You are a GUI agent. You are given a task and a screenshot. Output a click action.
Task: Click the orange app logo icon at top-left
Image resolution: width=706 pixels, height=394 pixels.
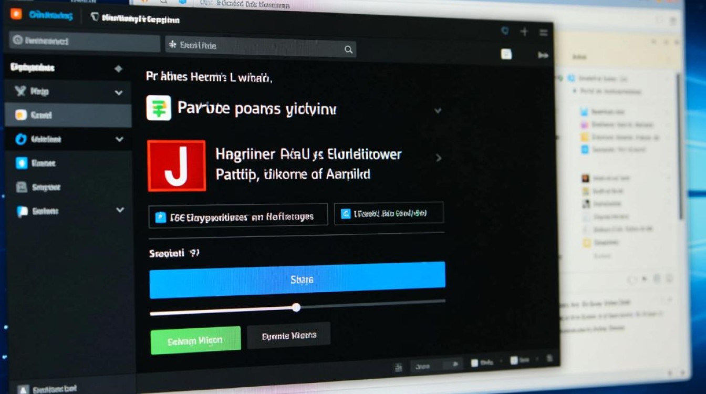[16, 14]
